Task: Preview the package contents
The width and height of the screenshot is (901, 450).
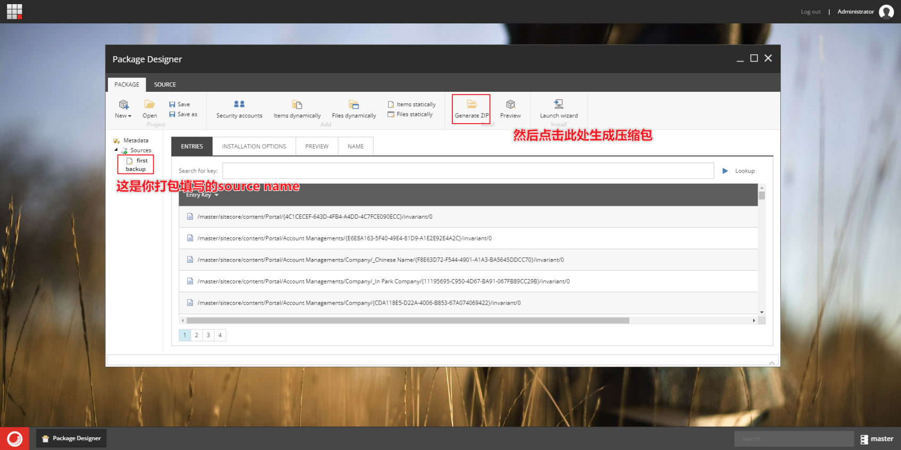Action: pos(510,109)
